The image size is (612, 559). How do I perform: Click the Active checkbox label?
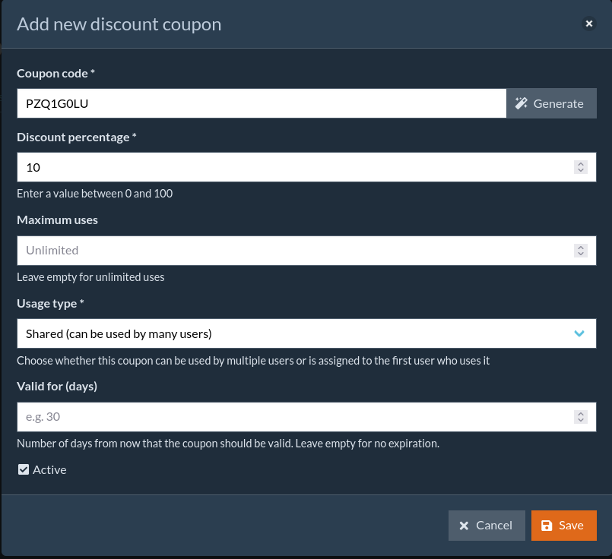[x=49, y=469]
